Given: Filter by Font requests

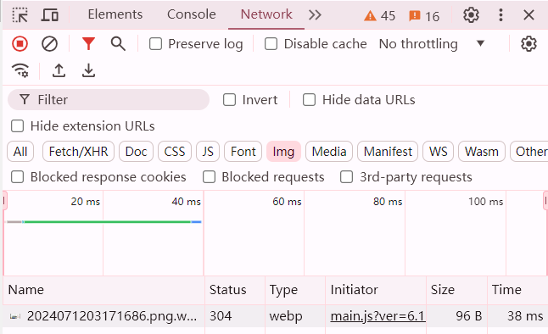Looking at the screenshot, I should [x=243, y=152].
